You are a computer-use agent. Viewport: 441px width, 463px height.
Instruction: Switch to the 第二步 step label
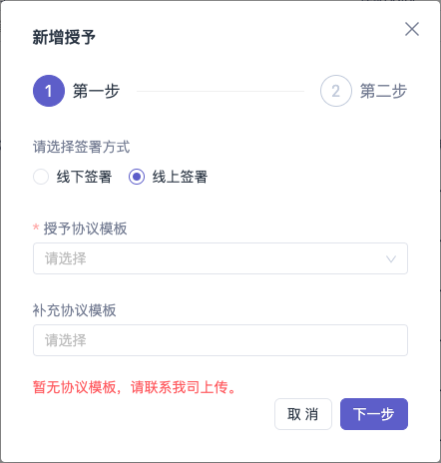click(383, 91)
